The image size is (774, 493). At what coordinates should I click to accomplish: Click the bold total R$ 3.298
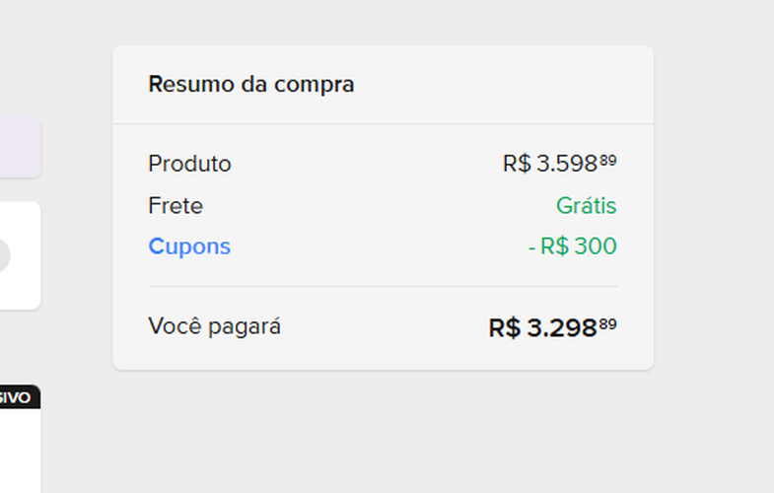542,327
